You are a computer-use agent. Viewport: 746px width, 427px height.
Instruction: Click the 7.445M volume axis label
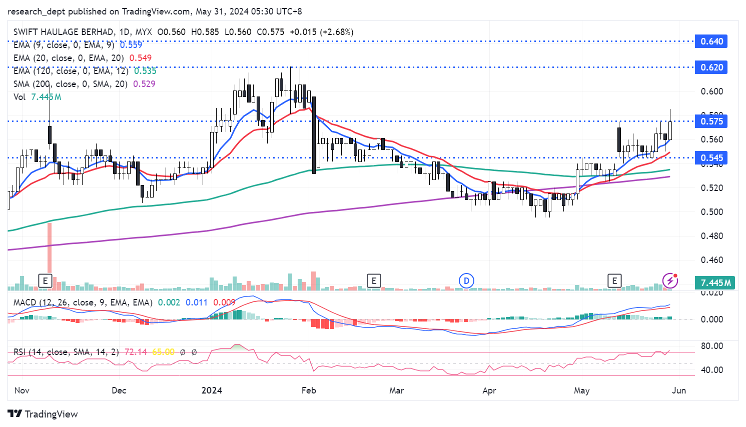(x=715, y=283)
